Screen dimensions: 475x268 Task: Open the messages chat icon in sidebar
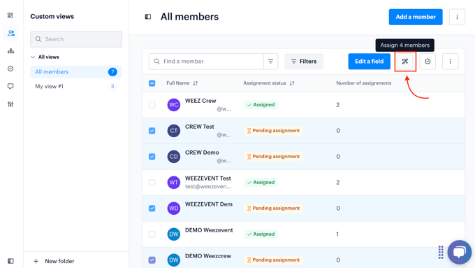click(10, 86)
